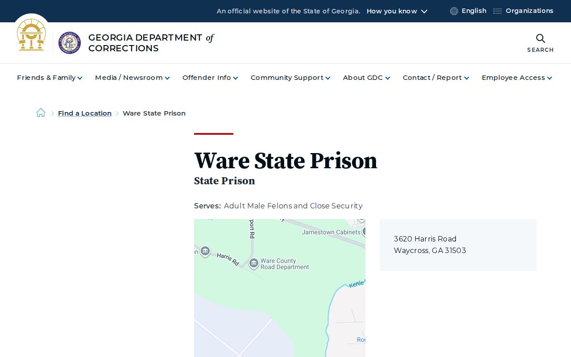Click the Organizations list icon
This screenshot has height=357, width=571.
pos(497,11)
